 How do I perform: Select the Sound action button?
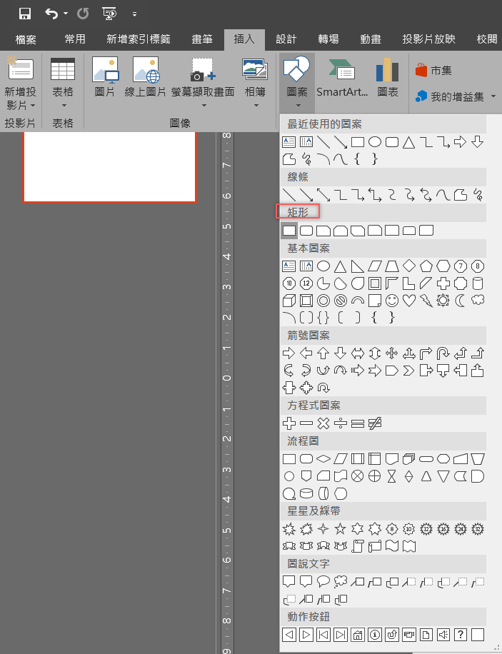(443, 635)
